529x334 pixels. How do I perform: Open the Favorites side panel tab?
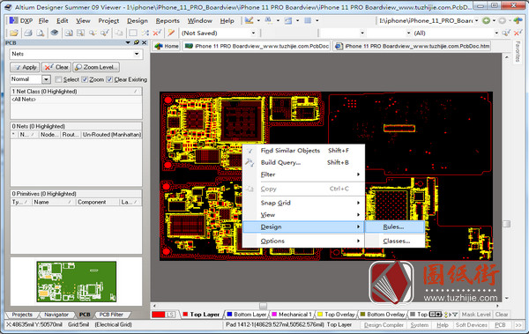518,52
